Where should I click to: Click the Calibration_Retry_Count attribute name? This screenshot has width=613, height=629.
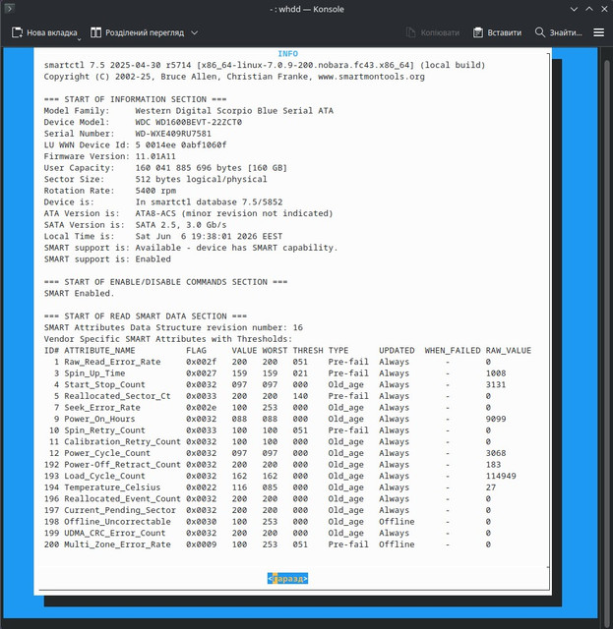tap(123, 441)
